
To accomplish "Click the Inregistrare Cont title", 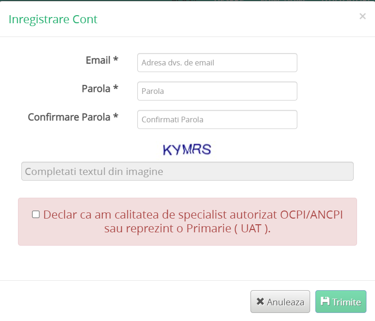I will 53,19.
